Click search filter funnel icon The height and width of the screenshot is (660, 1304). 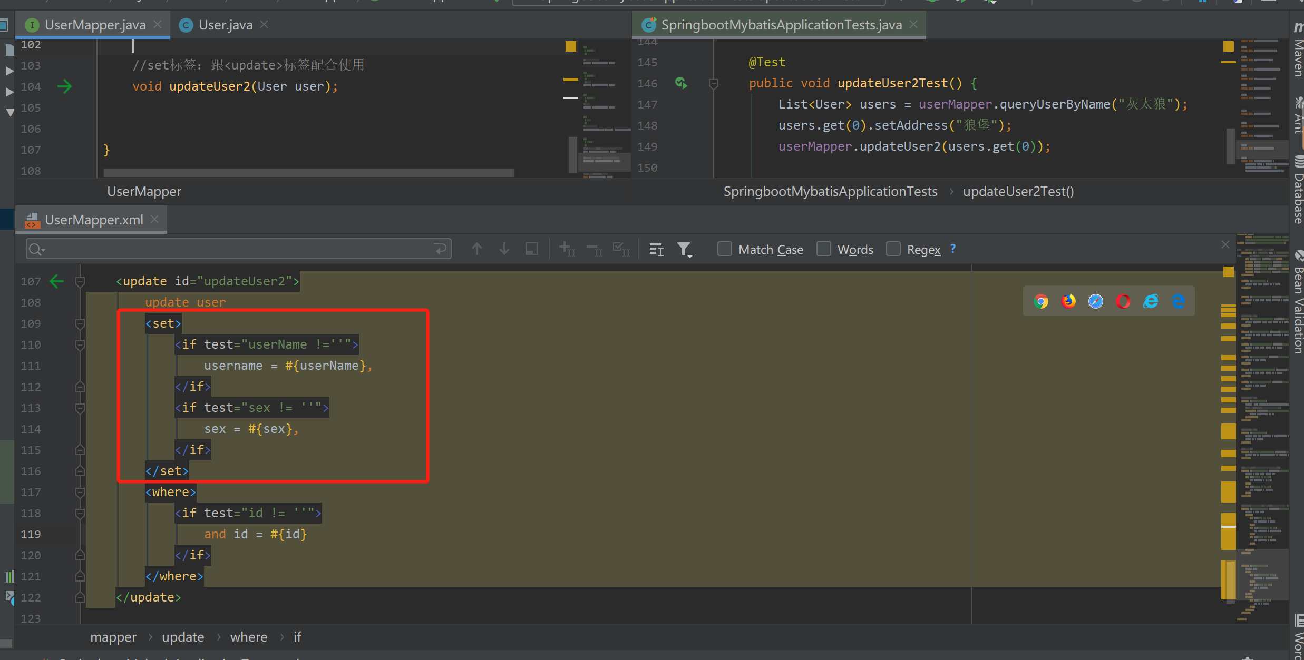coord(684,249)
